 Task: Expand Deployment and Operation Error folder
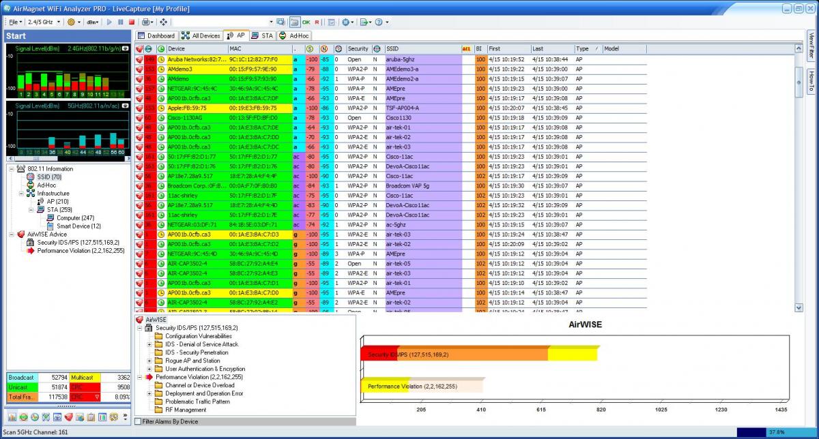point(149,393)
